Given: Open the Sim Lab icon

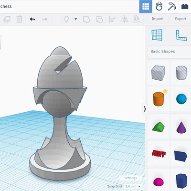Looking at the screenshot, I should click(x=159, y=6).
